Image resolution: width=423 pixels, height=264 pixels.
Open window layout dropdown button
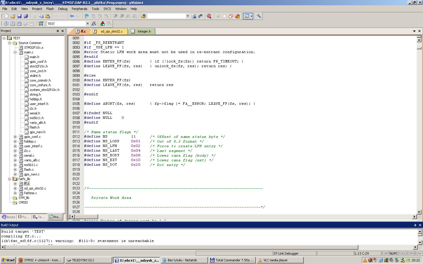tap(252, 16)
